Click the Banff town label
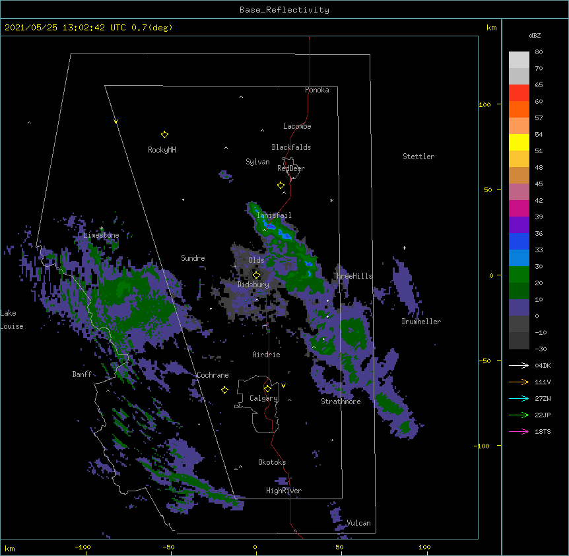The image size is (569, 556). [82, 374]
